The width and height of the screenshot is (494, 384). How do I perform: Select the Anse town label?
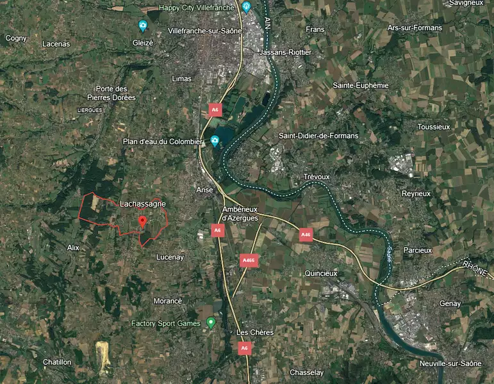point(204,190)
